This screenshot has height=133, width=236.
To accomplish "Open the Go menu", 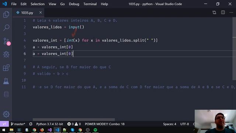I will pos(62,4).
